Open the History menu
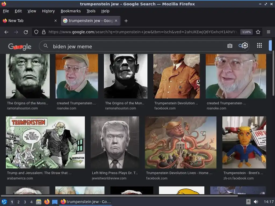This screenshot has height=206, width=275. click(48, 11)
